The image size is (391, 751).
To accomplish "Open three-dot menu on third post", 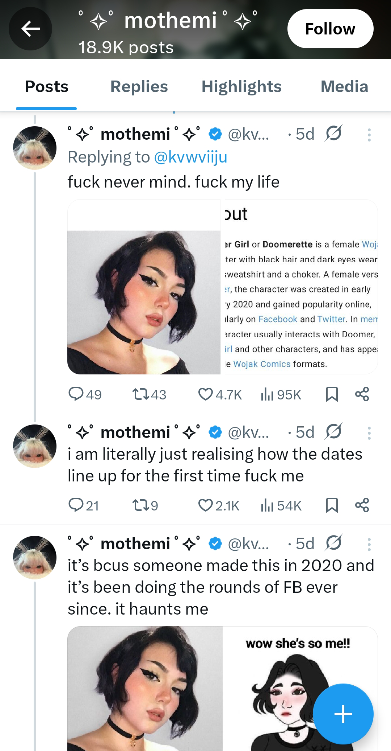I will pyautogui.click(x=369, y=544).
